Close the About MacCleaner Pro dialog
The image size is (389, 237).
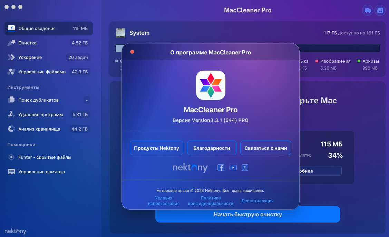(x=132, y=52)
